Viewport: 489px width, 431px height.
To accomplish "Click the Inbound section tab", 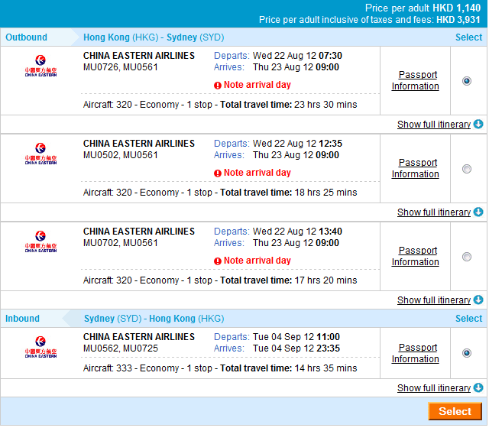I will (x=23, y=319).
